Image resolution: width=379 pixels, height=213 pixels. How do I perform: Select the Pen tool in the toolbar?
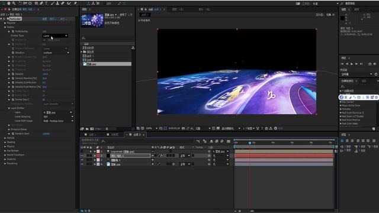coord(41,4)
